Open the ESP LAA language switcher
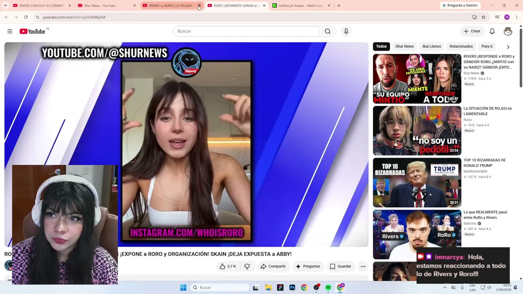The image size is (523, 294). pos(472,287)
